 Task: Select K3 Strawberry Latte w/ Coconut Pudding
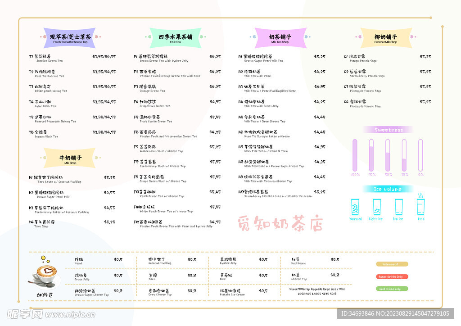[x=72, y=209]
